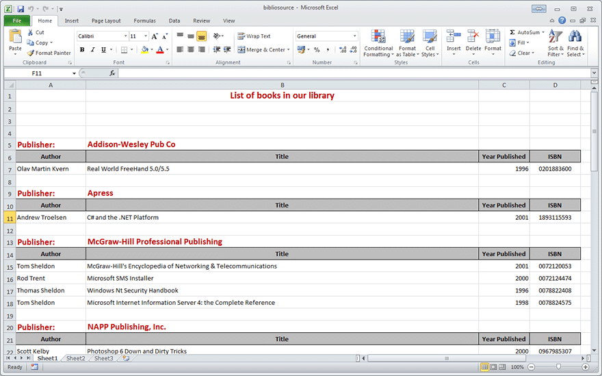602x376 pixels.
Task: Click the Copy icon
Action: click(30, 42)
